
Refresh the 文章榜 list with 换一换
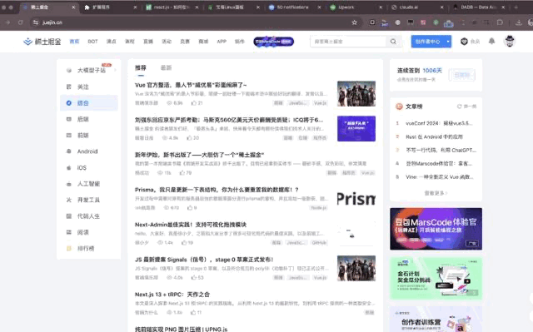coord(466,107)
